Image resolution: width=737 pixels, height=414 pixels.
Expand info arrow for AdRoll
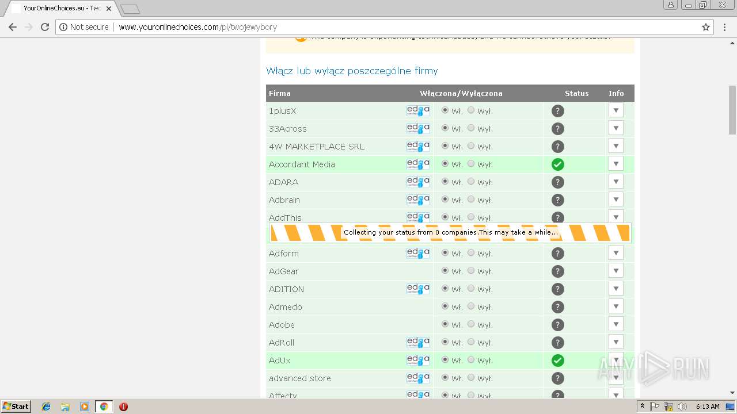616,342
